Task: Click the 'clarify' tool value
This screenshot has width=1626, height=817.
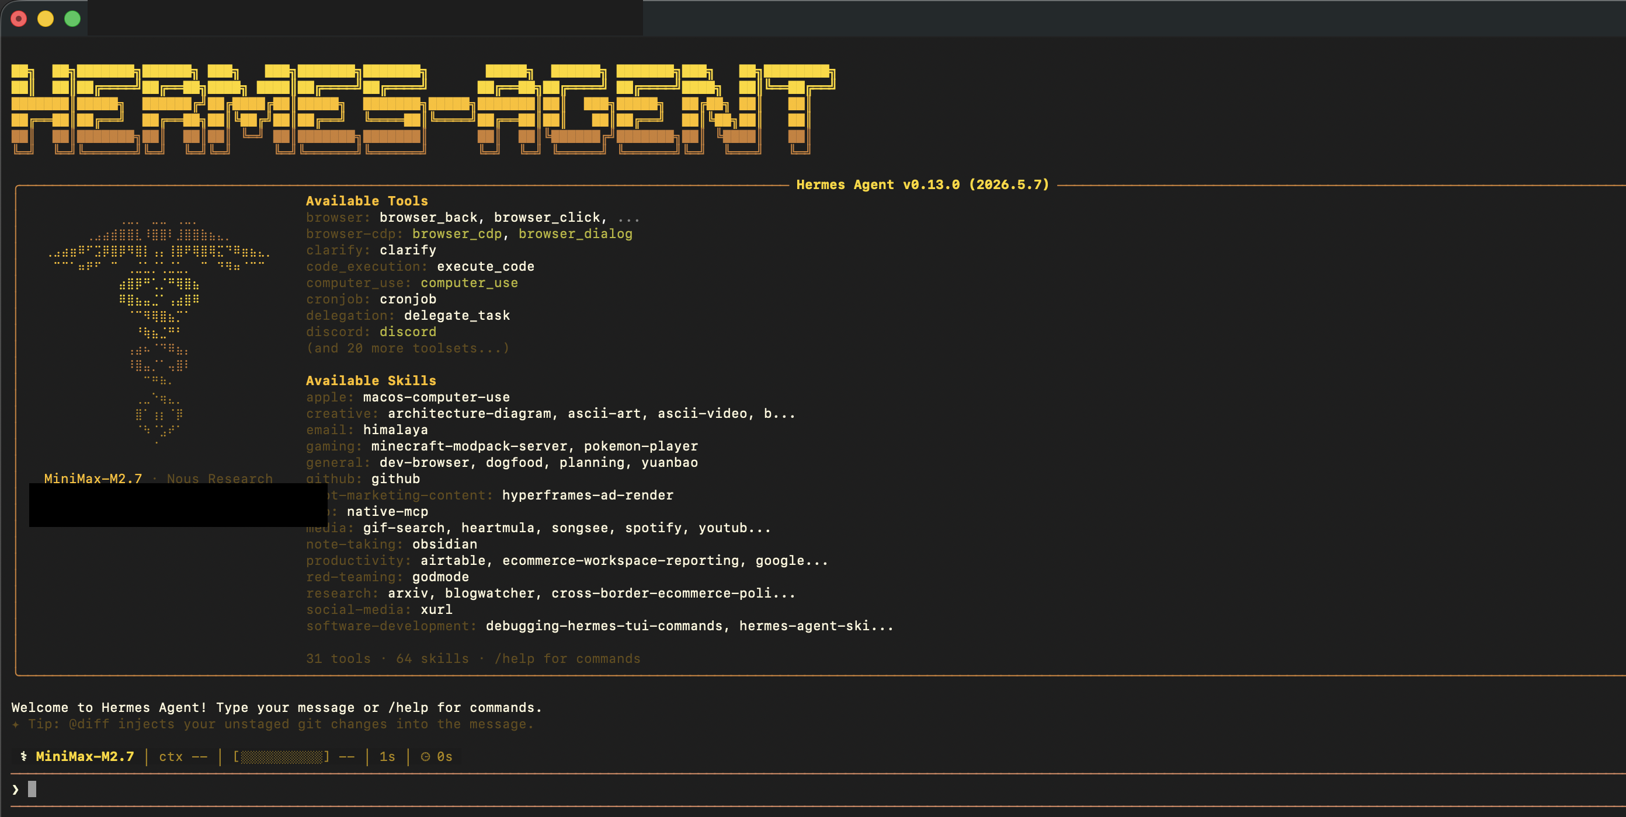Action: point(408,250)
